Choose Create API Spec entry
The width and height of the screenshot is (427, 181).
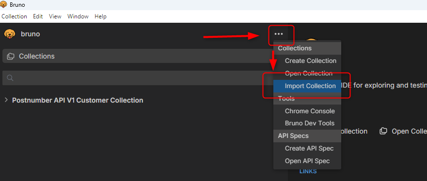(307, 149)
